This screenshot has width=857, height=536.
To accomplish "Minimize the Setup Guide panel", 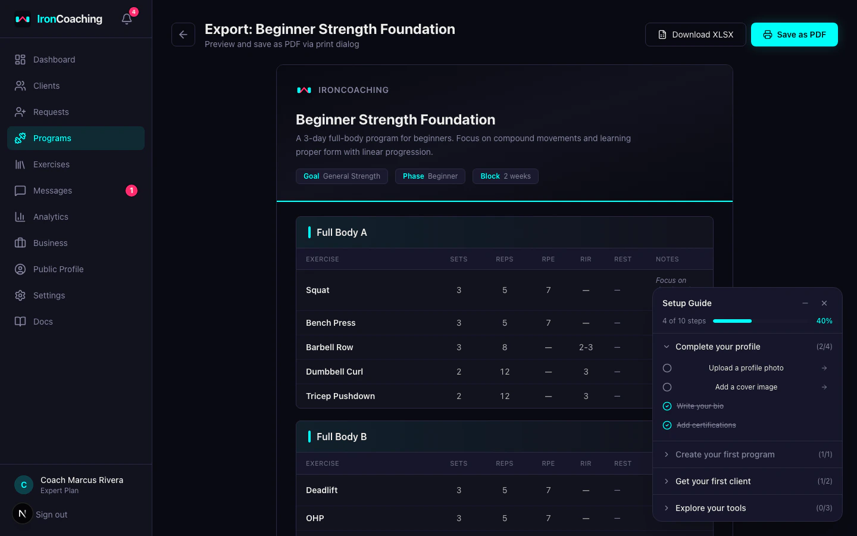I will 805,303.
